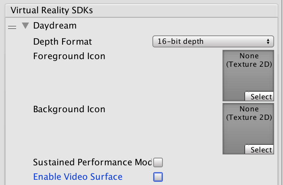Enable the Sustained Performance Mode checkbox
283x185 pixels.
point(158,163)
